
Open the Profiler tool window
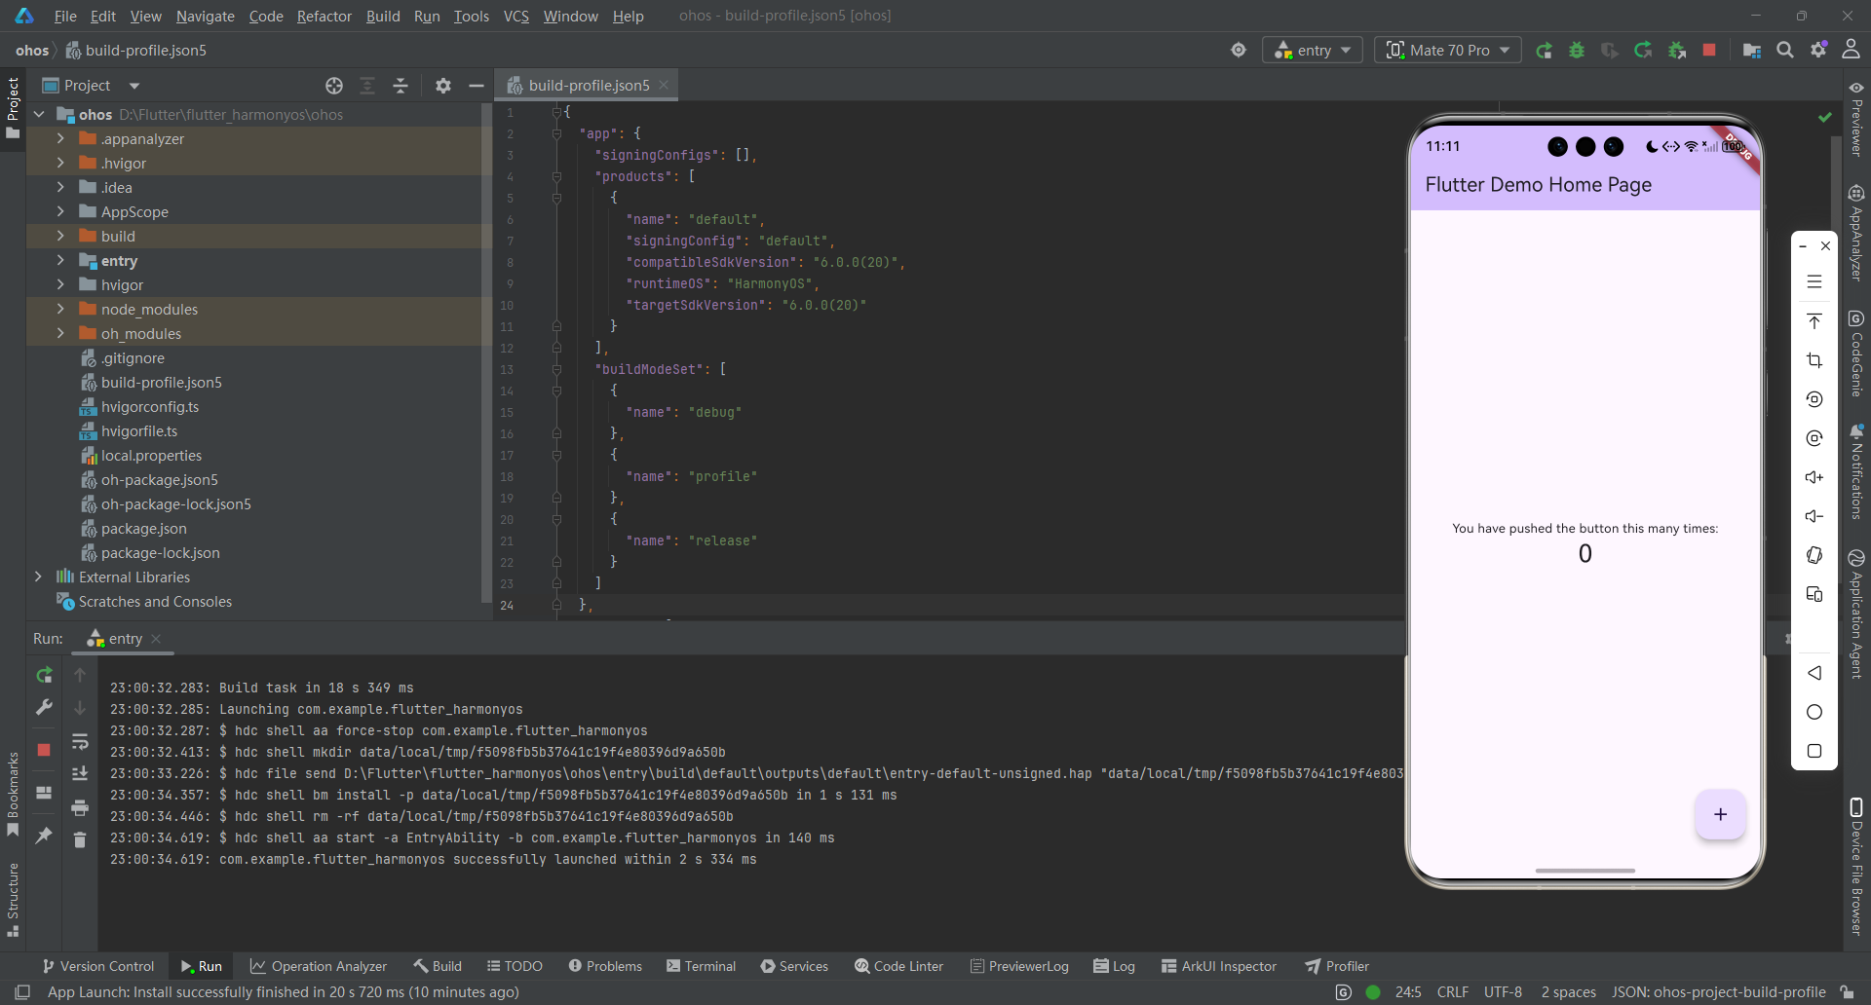[x=1337, y=966]
